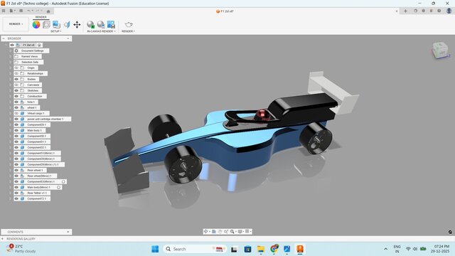Screen dimensions: 455x256
Task: Click the Zoom window icon
Action: [226, 231]
